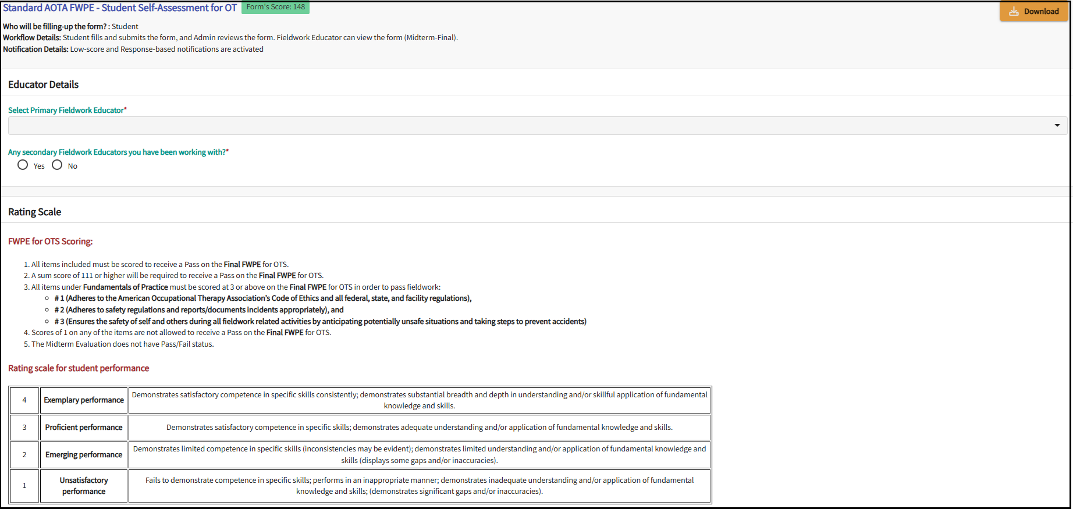The width and height of the screenshot is (1073, 509).
Task: Select Yes for secondary Fieldwork Educators
Action: [23, 165]
